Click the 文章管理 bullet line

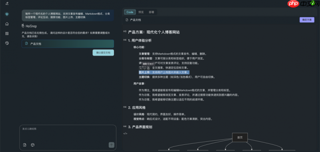(x=173, y=54)
